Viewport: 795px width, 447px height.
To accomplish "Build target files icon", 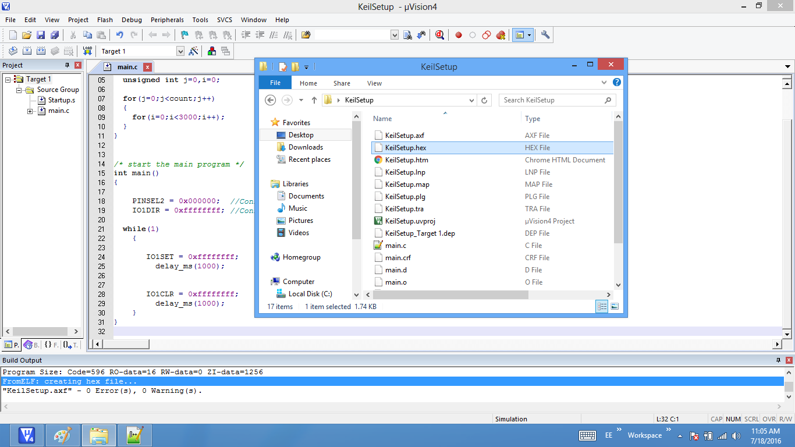I will click(x=27, y=51).
